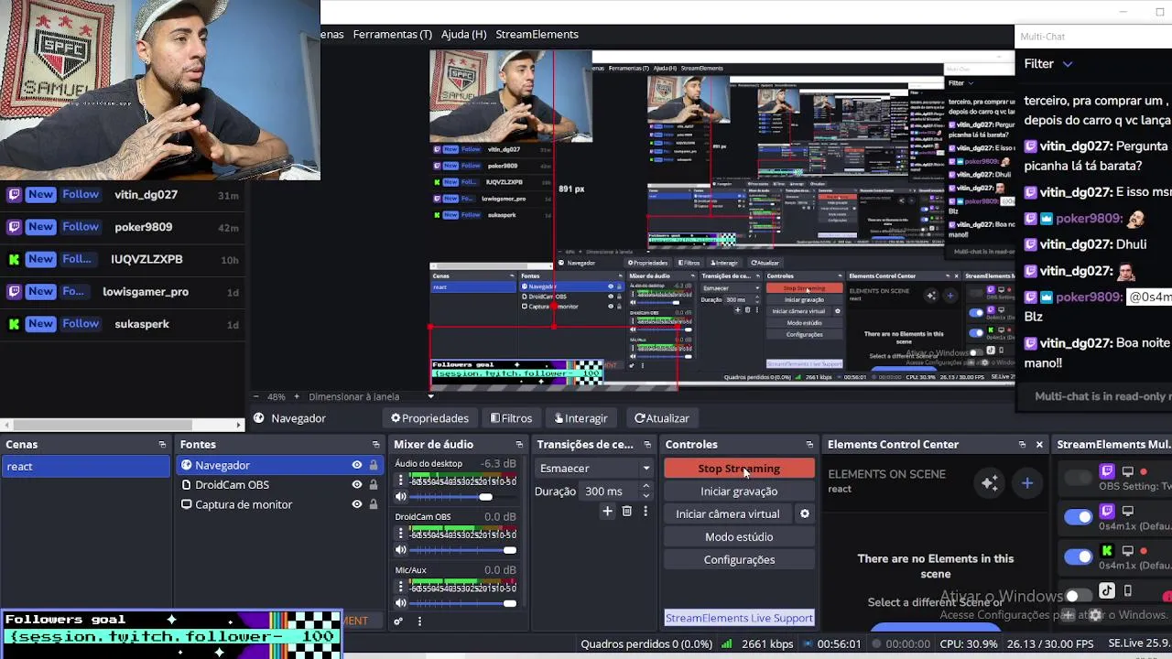
Task: Open the StreamElements menu
Action: coord(537,34)
